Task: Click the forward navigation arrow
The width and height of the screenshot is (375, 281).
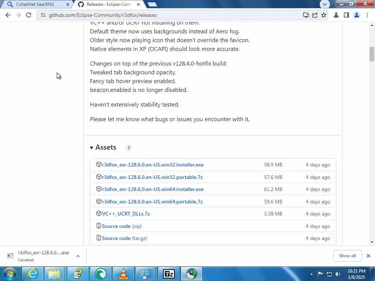Action: pyautogui.click(x=18, y=15)
